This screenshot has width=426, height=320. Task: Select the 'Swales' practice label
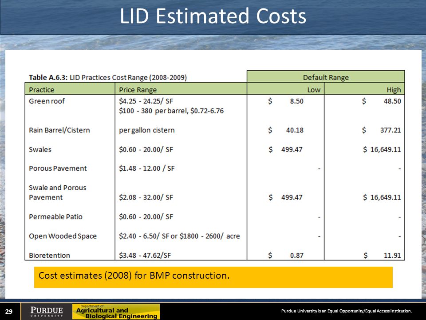pos(40,149)
